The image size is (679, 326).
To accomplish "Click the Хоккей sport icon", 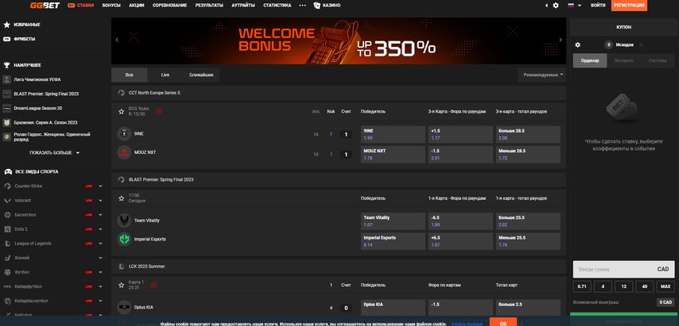I will [x=7, y=258].
